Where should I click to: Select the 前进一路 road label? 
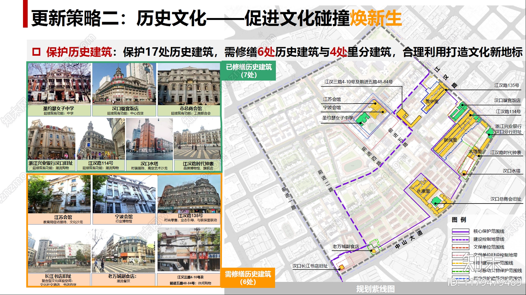[x=289, y=198]
